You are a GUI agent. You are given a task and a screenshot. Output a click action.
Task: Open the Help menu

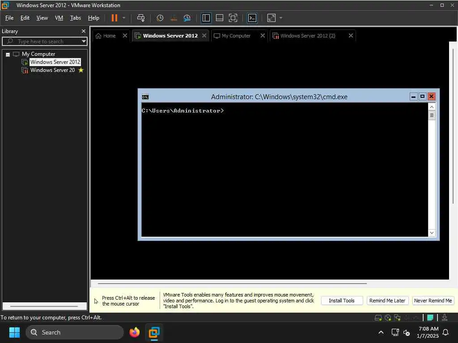[93, 18]
